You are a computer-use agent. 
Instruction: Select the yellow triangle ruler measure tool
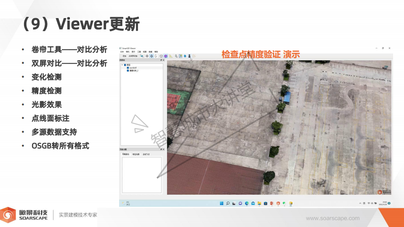click(170, 56)
